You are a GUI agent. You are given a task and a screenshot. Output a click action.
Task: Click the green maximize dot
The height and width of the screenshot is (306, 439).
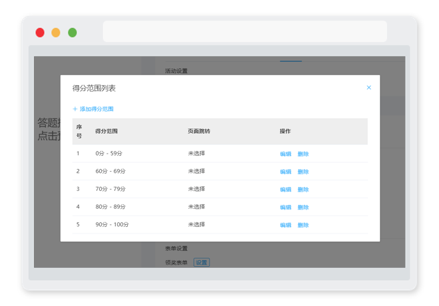(73, 33)
